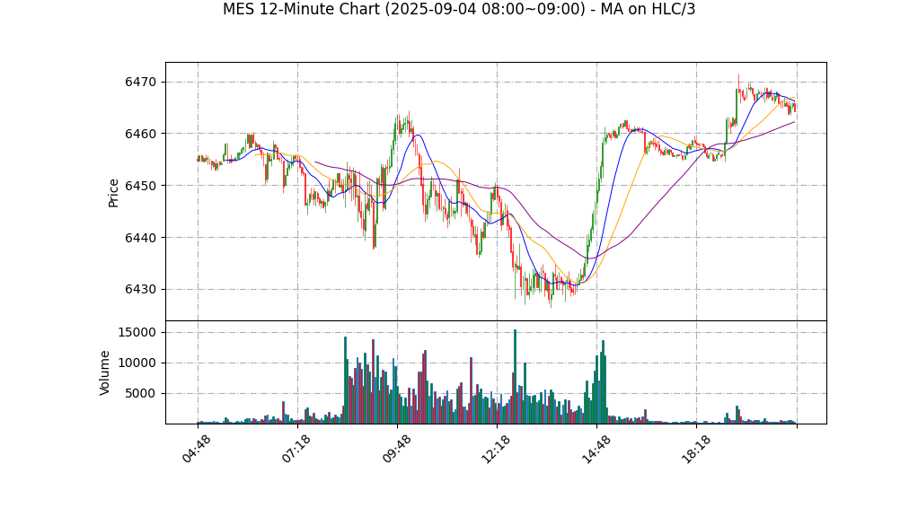Click the tallest volume bar near 12:18

point(516,376)
